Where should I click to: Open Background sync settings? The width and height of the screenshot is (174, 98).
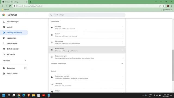pyautogui.click(x=87, y=57)
